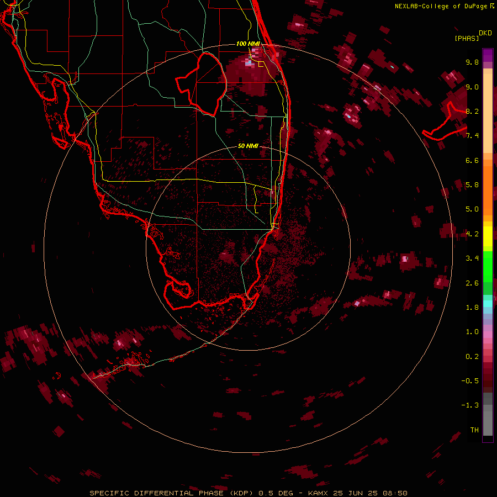Pick the dark red segment near -0.5
This screenshot has height=497, width=497.
pos(488,380)
